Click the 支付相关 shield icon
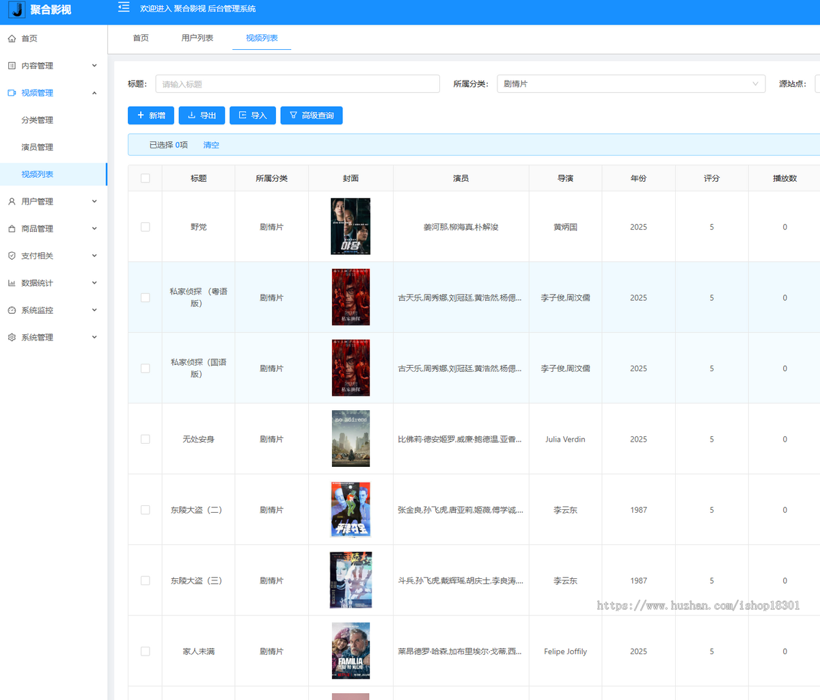The width and height of the screenshot is (820, 700). [12, 256]
